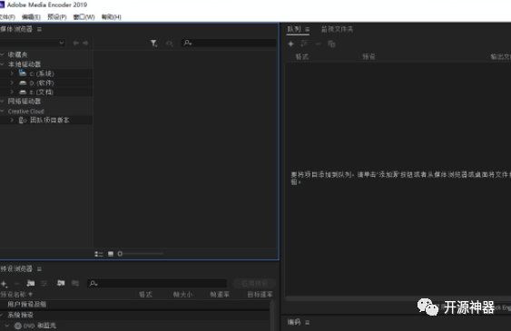Switch to the 队列 queue tab
The image size is (511, 331).
tap(294, 29)
